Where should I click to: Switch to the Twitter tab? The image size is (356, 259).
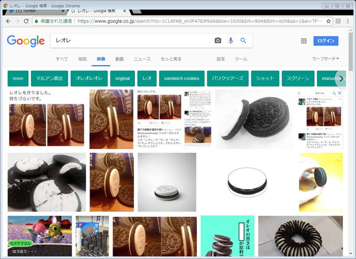[35, 11]
